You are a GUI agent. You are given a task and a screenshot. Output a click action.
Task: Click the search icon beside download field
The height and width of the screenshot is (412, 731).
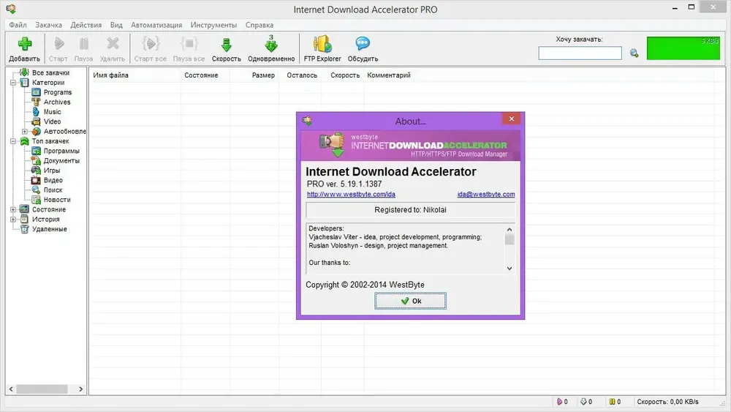pyautogui.click(x=634, y=53)
